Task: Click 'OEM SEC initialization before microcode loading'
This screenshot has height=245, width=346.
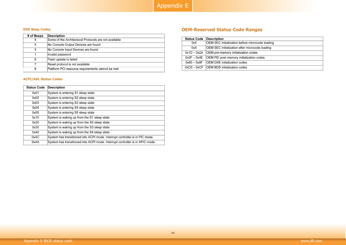Action: (240, 43)
